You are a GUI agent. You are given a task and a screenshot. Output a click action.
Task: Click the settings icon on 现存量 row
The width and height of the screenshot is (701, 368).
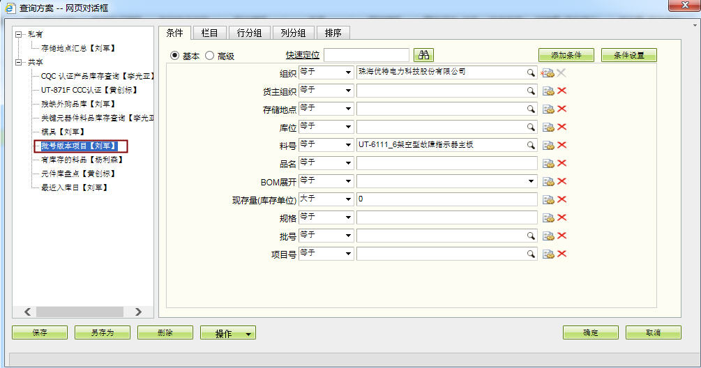pyautogui.click(x=548, y=199)
